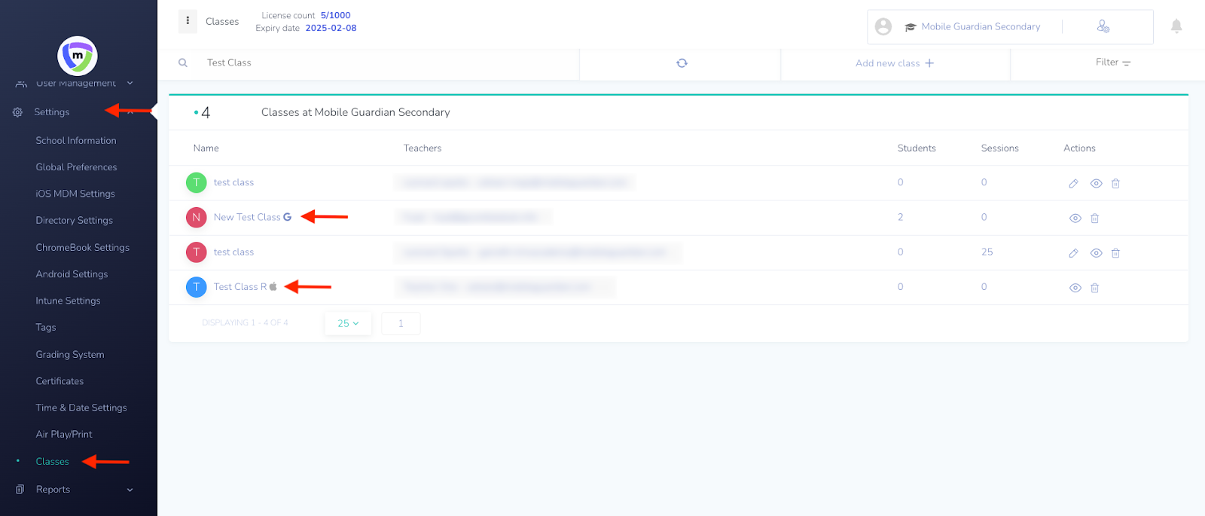This screenshot has width=1205, height=516.
Task: View the test class with 25 sessions
Action: [1096, 253]
